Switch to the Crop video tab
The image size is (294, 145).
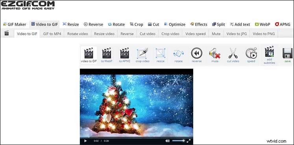[x=170, y=34]
